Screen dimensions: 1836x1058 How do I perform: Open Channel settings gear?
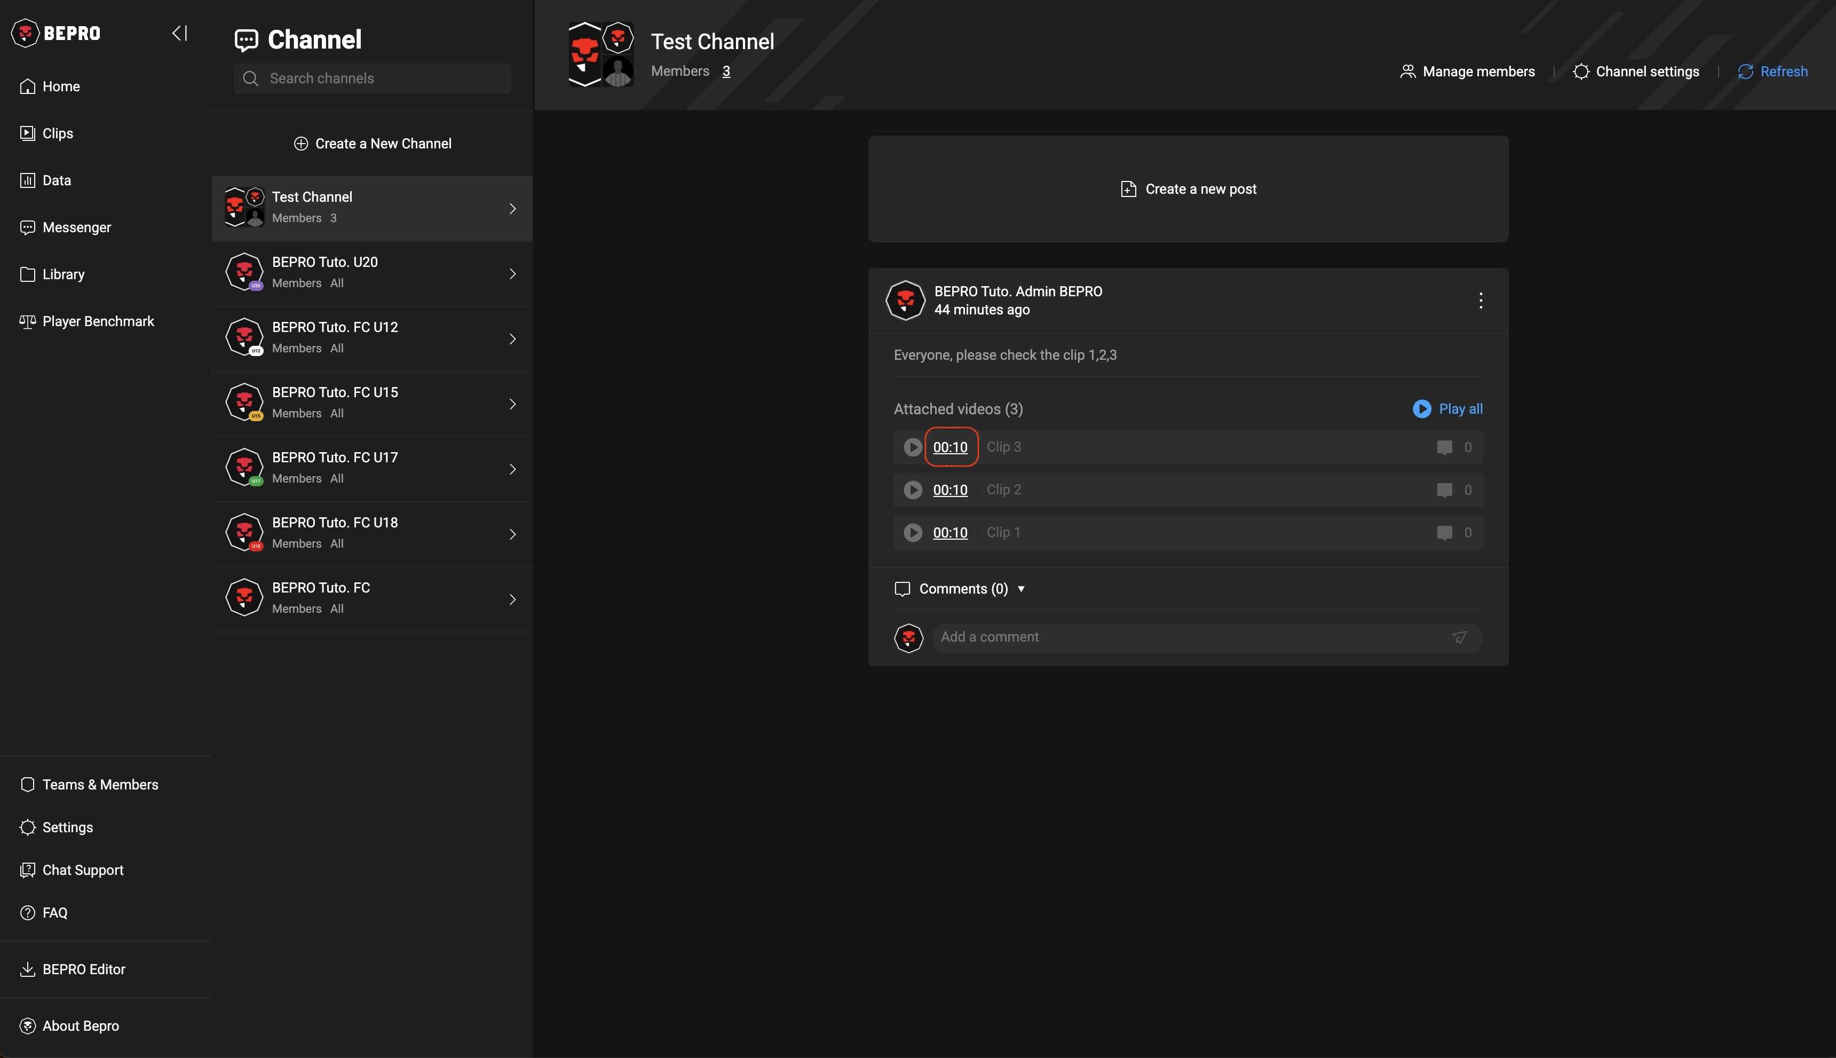point(1580,71)
